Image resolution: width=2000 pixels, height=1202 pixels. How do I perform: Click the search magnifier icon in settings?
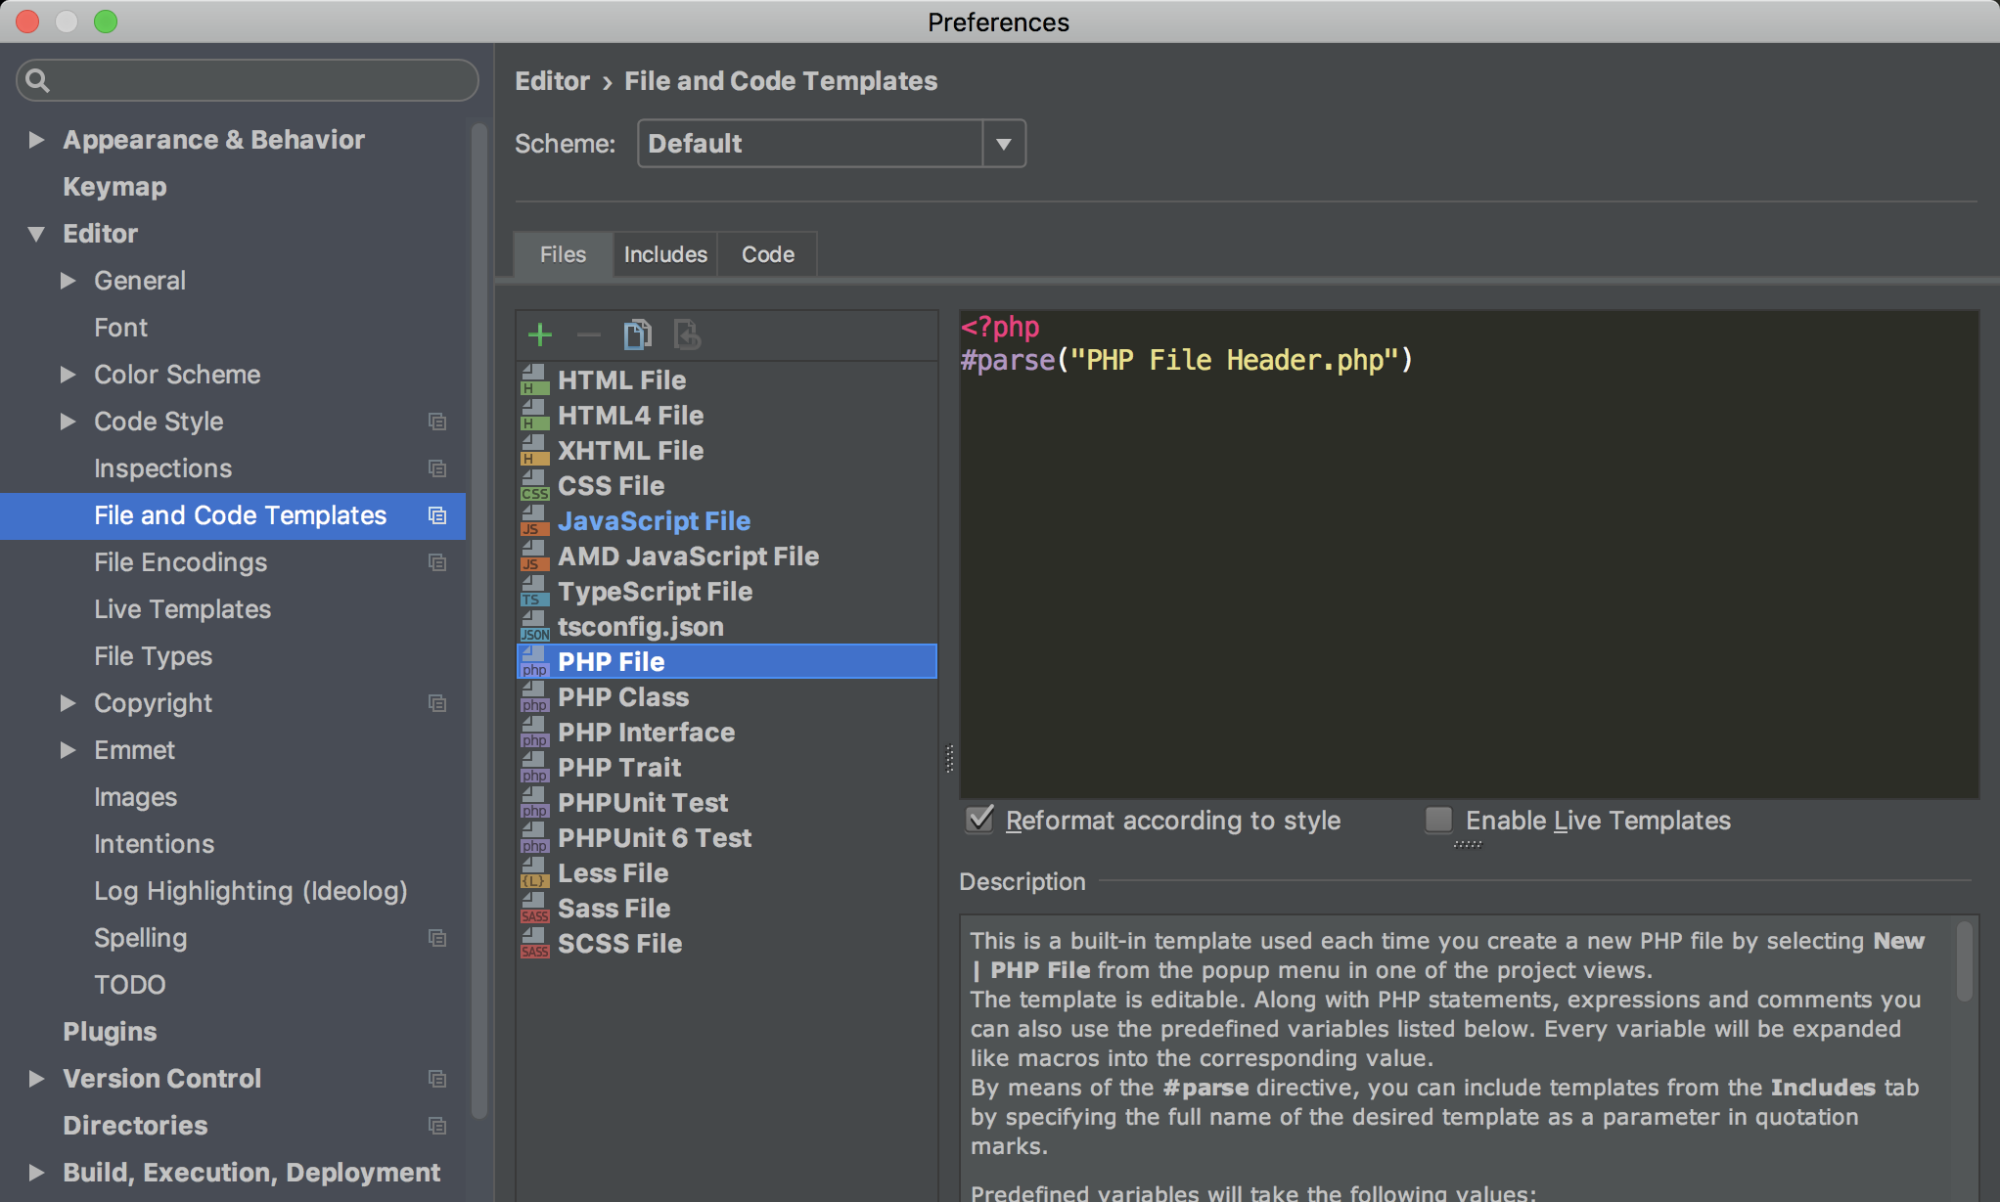(37, 80)
